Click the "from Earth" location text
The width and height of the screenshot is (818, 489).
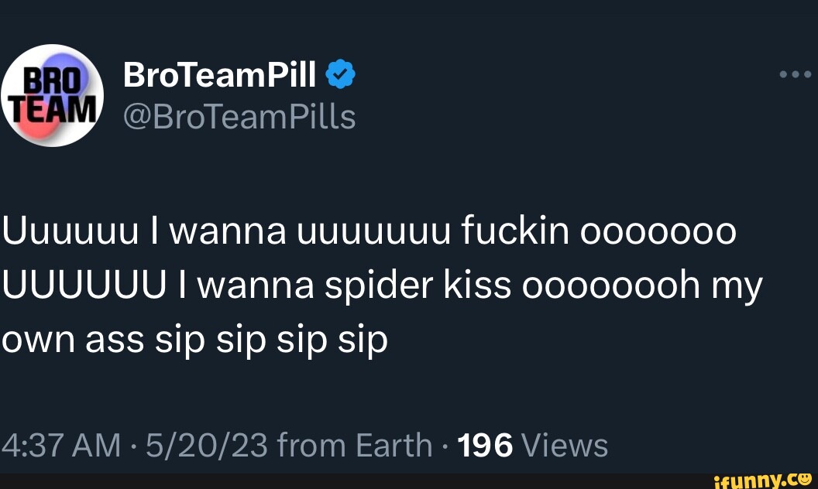point(354,446)
